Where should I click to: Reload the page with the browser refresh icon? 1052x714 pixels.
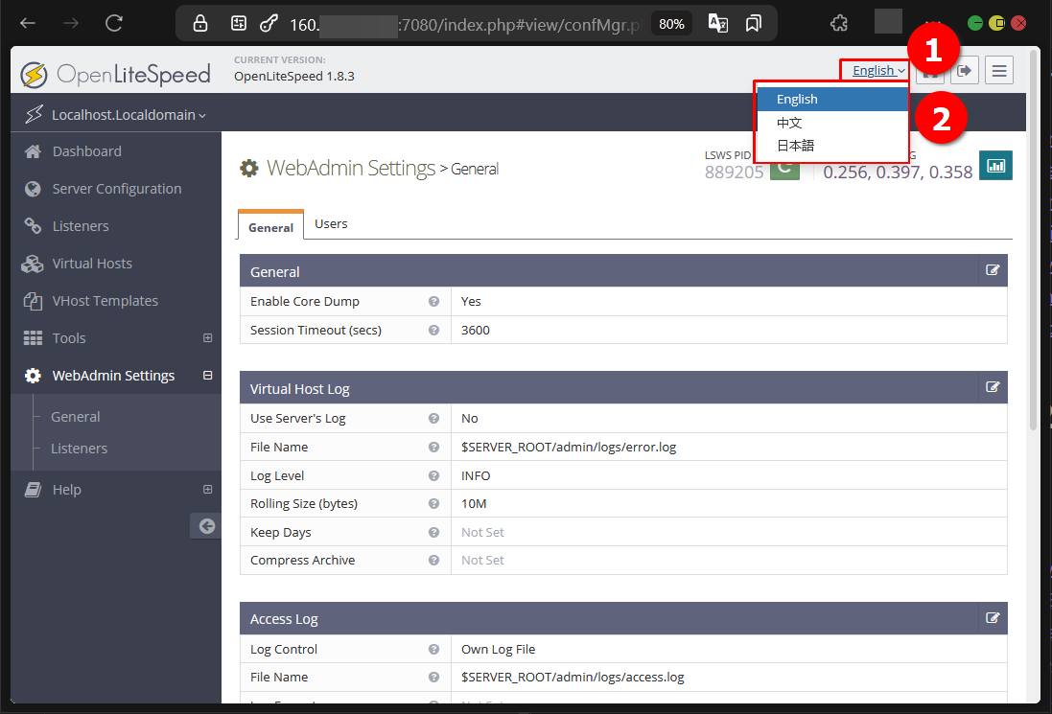coord(114,23)
